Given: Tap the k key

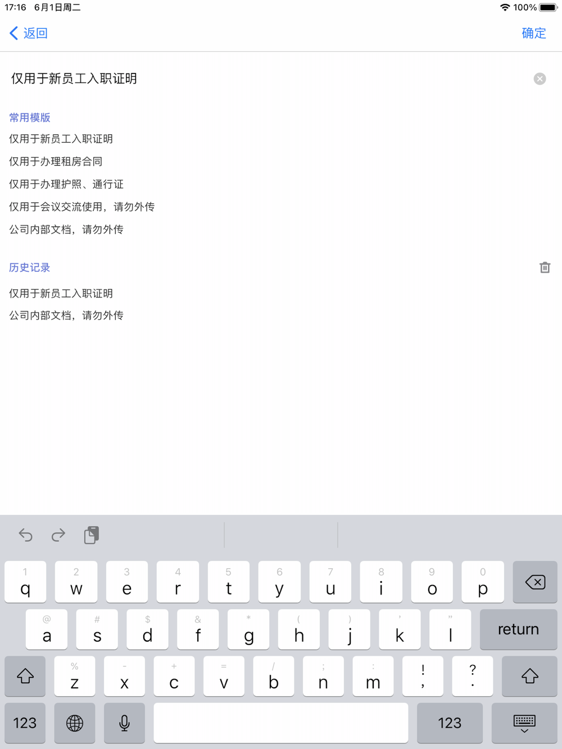Looking at the screenshot, I should click(400, 629).
